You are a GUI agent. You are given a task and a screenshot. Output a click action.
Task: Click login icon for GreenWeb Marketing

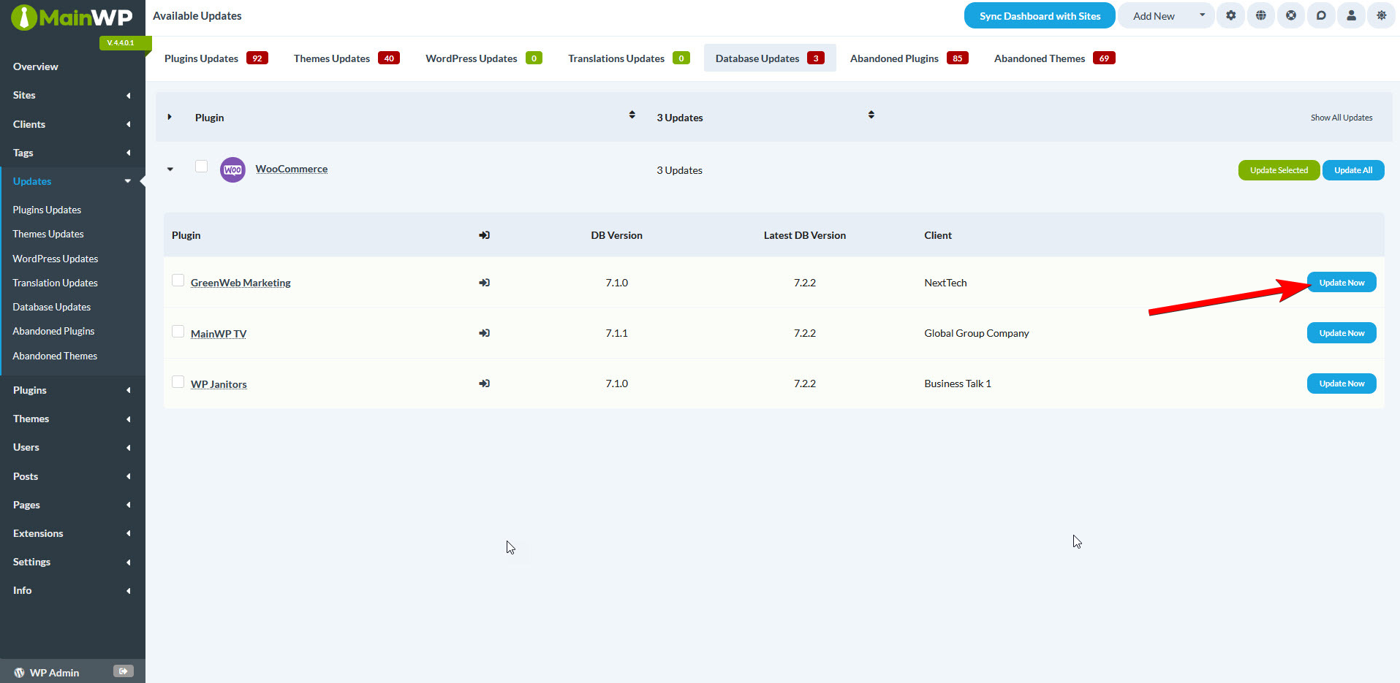coord(484,283)
